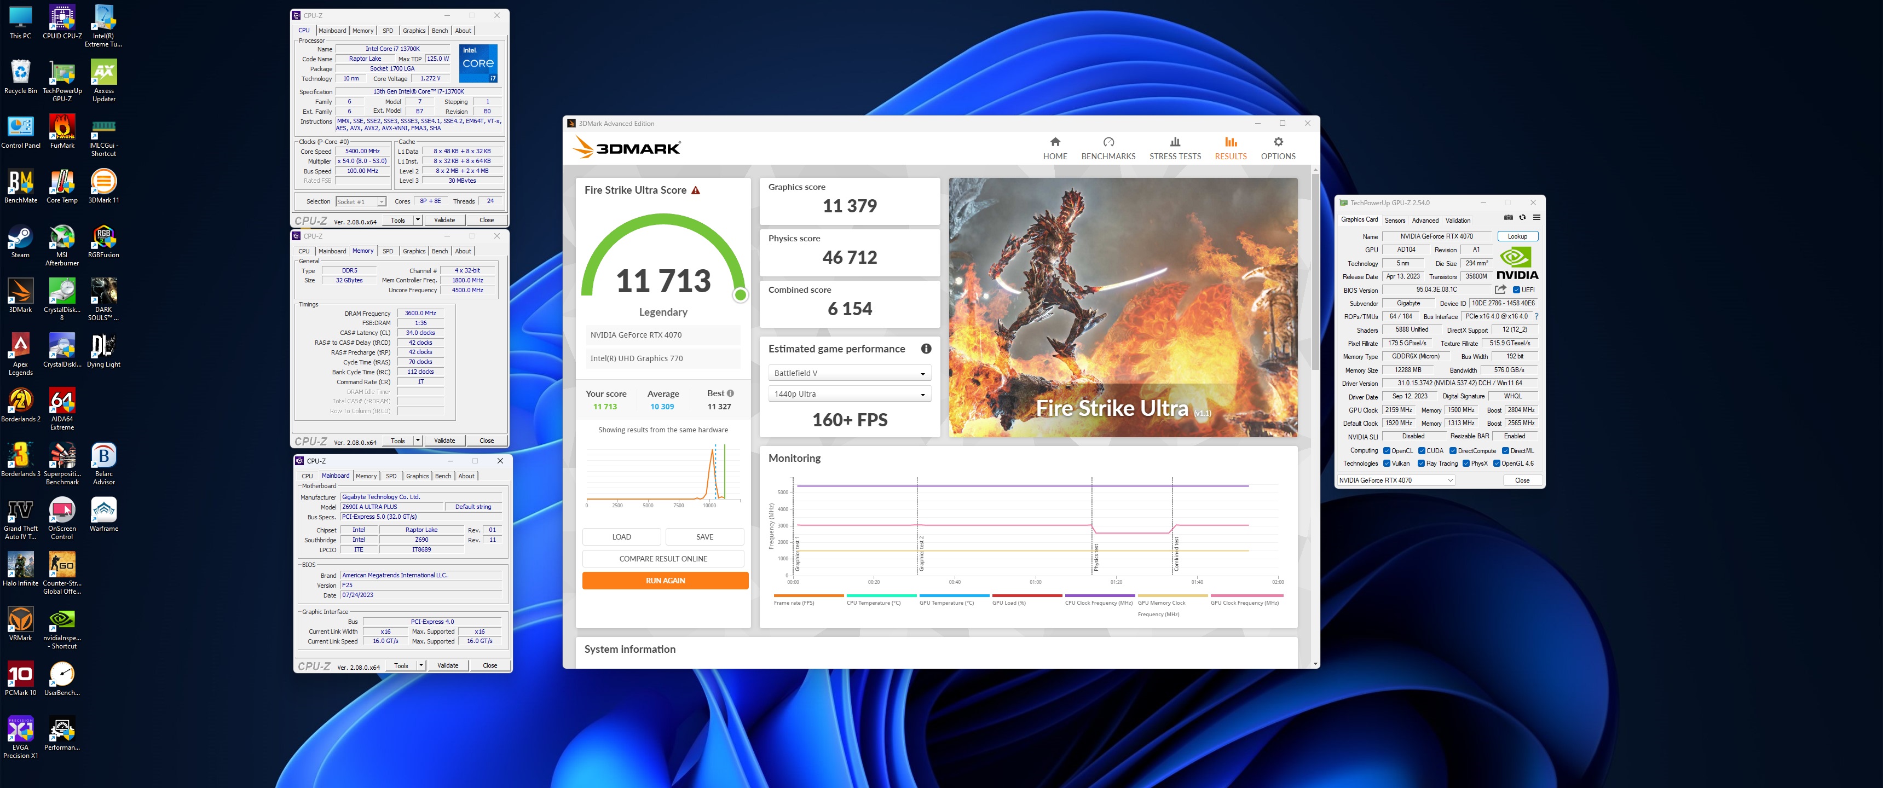Expand Tools arrow in CPU-Z Memory window
Image resolution: width=1883 pixels, height=788 pixels.
pyautogui.click(x=418, y=441)
